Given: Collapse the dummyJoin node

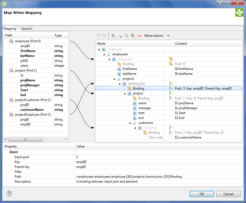Looking at the screenshot, I should point(119,84).
